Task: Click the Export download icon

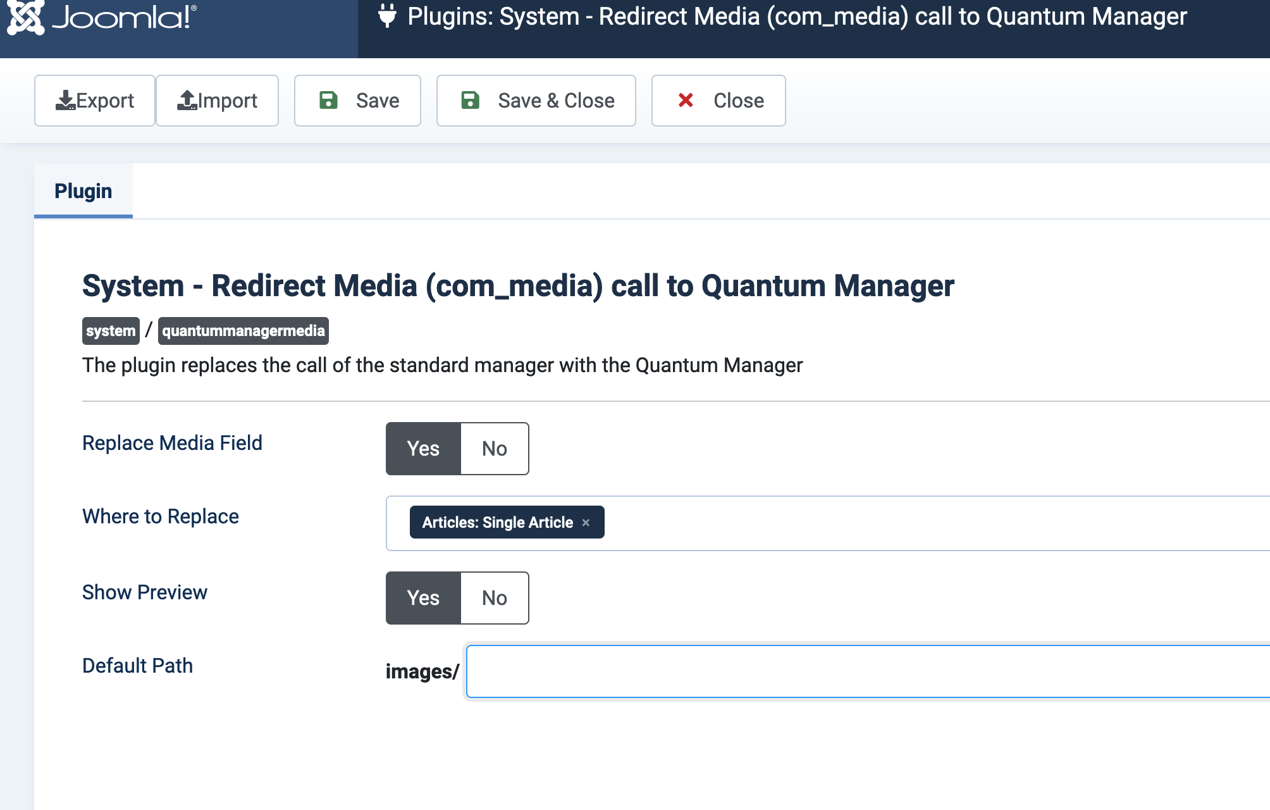Action: [66, 100]
